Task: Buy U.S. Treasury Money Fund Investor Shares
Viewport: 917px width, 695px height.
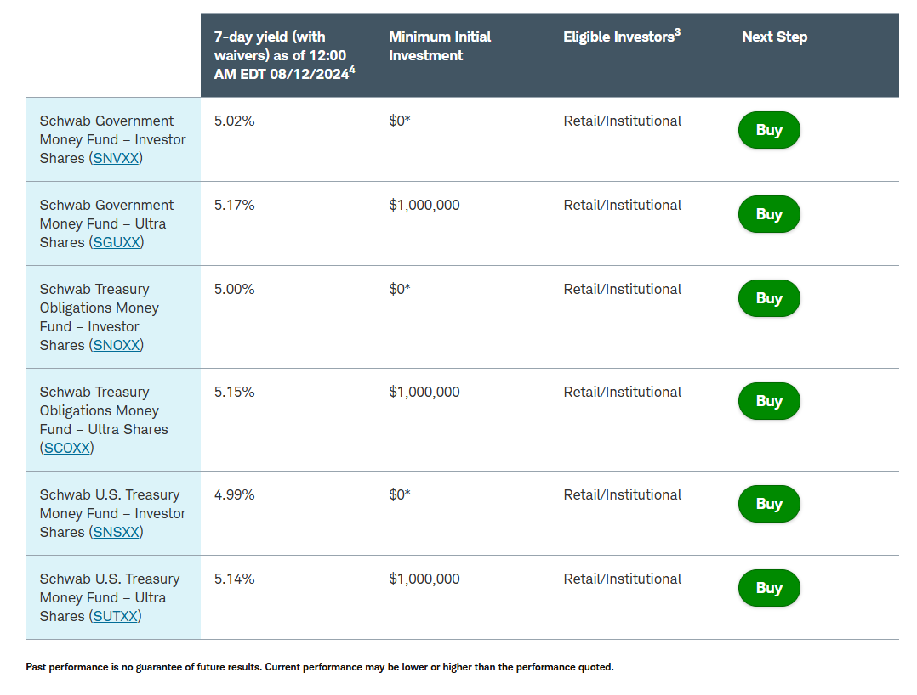Action: pyautogui.click(x=769, y=504)
